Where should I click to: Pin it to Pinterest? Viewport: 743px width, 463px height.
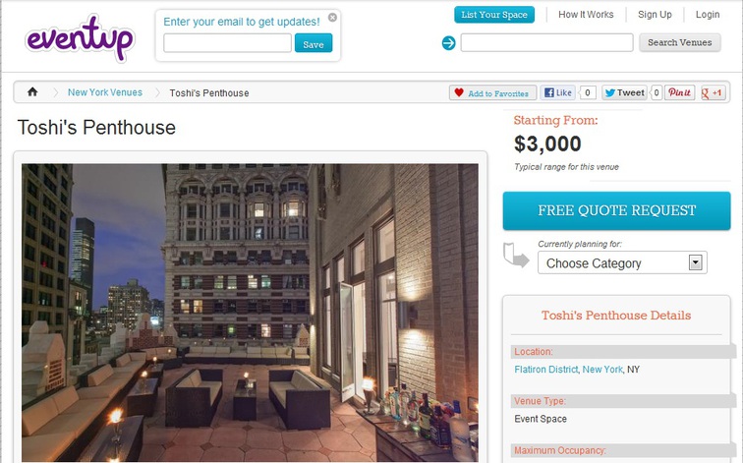point(679,92)
